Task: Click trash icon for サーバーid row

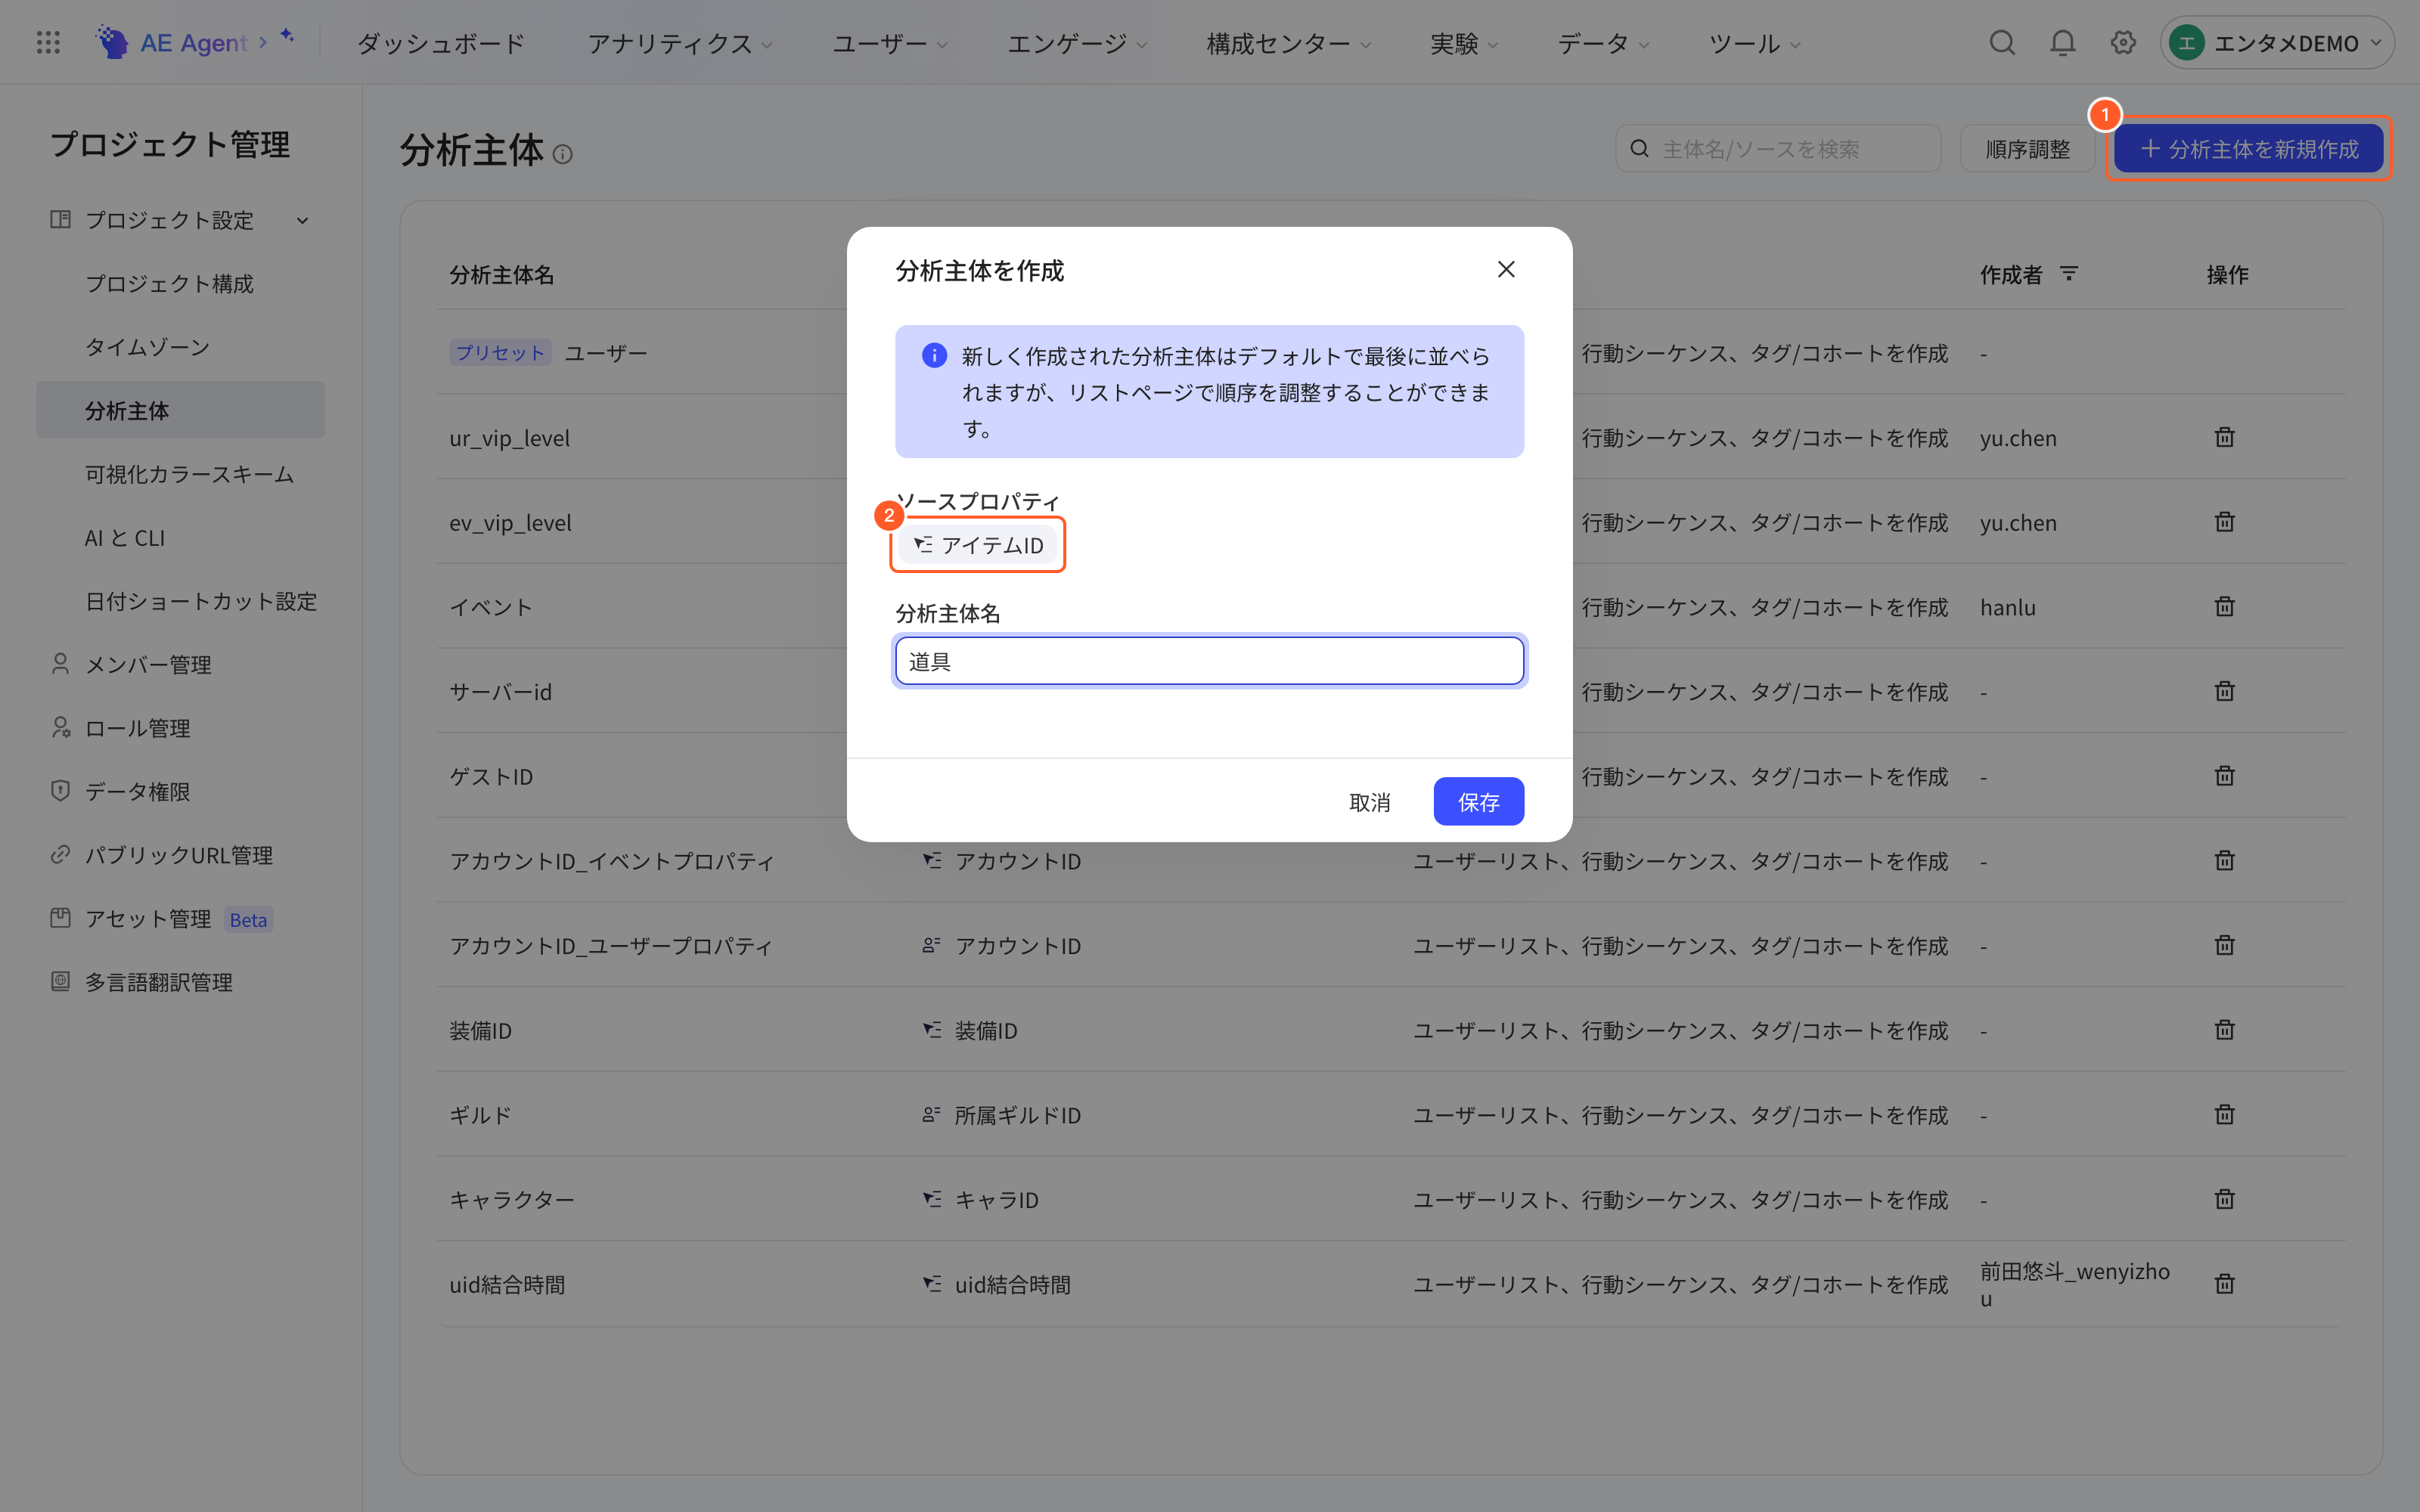Action: (2224, 691)
